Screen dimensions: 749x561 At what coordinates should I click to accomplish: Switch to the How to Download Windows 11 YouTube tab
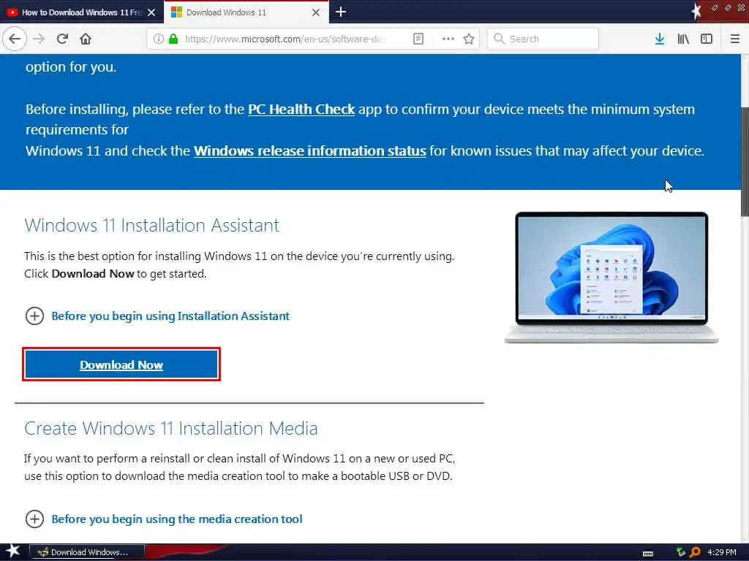coord(81,12)
